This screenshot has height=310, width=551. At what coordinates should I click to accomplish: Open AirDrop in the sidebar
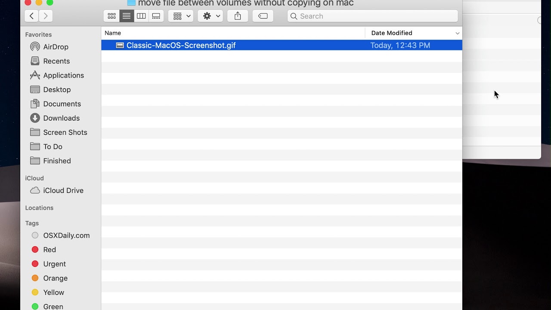pos(56,46)
